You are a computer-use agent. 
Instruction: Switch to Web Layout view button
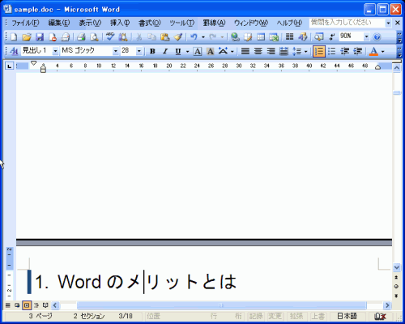tap(17, 305)
